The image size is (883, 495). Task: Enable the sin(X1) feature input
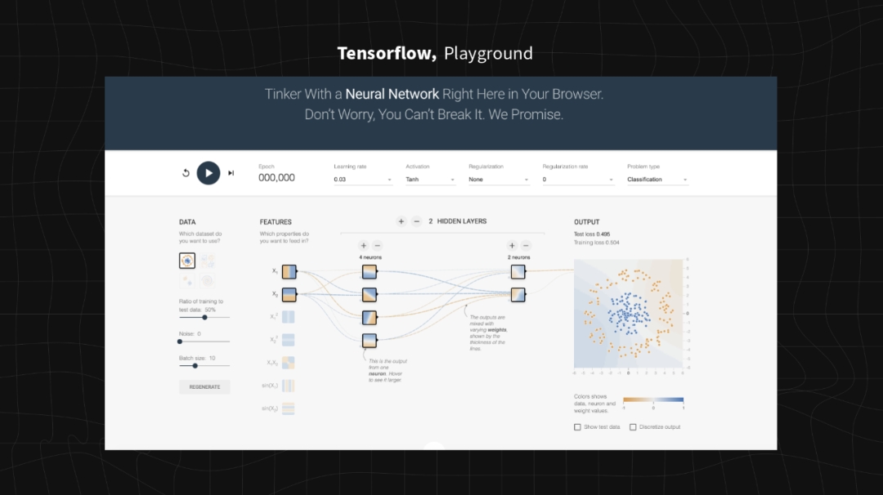(289, 386)
